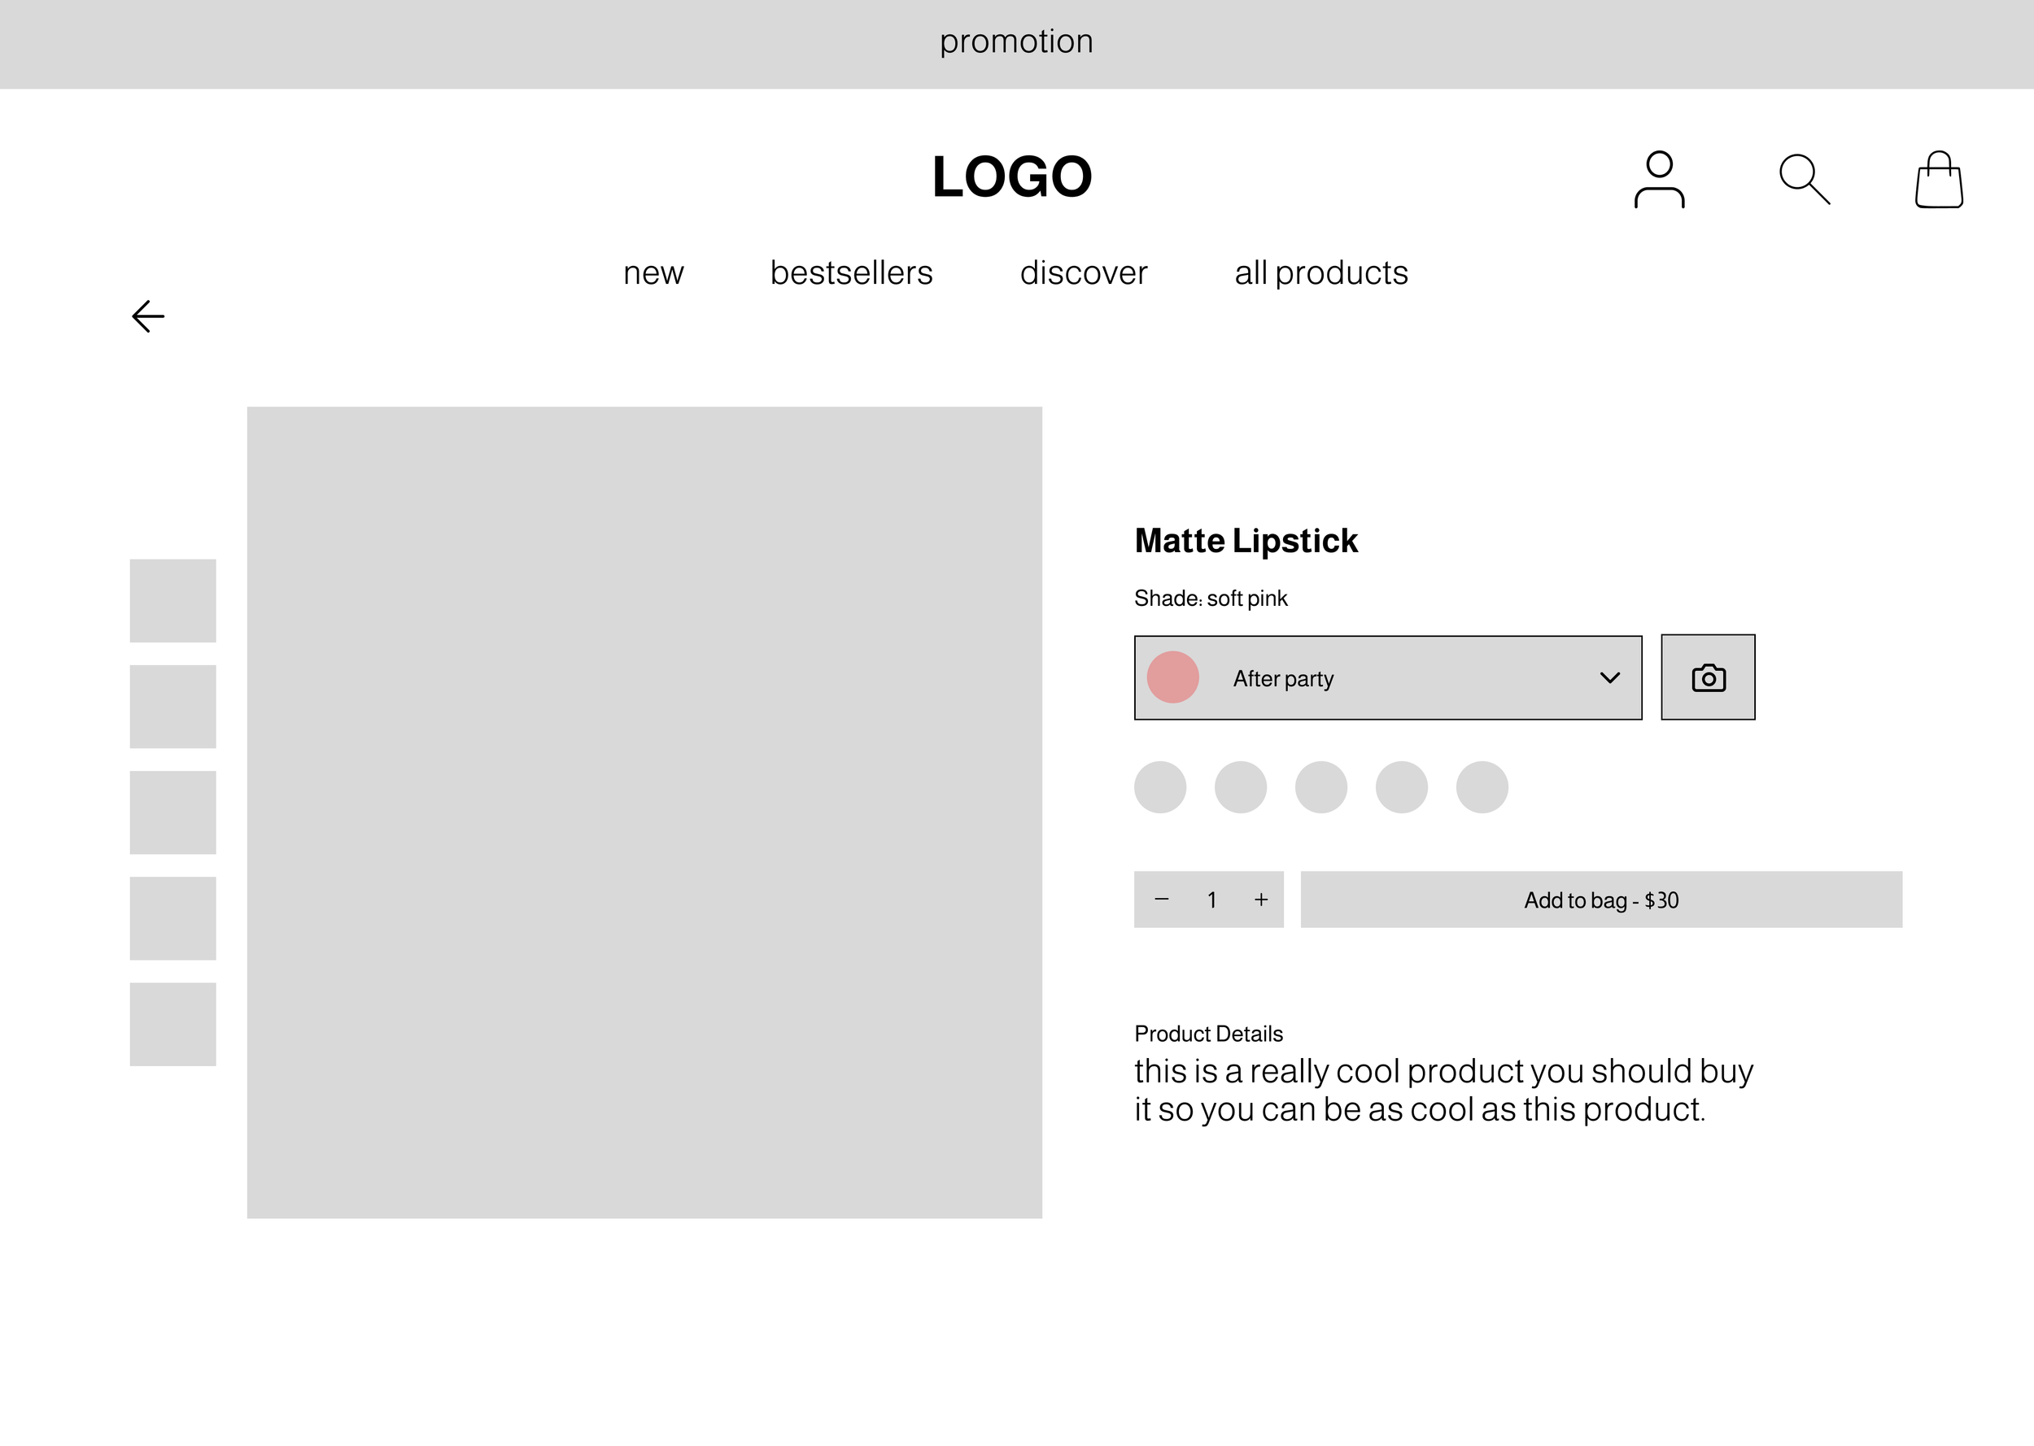Click the LOGO home link
The width and height of the screenshot is (2034, 1446).
click(x=1011, y=176)
